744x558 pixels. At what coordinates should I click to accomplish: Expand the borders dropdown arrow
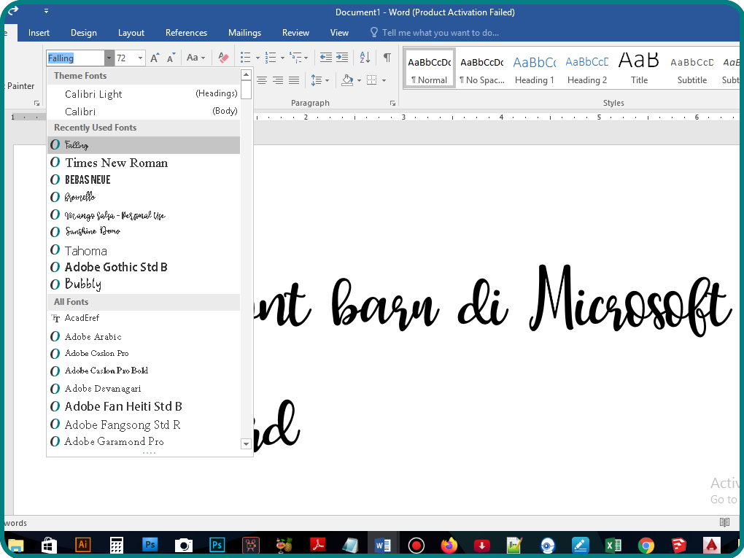[384, 80]
